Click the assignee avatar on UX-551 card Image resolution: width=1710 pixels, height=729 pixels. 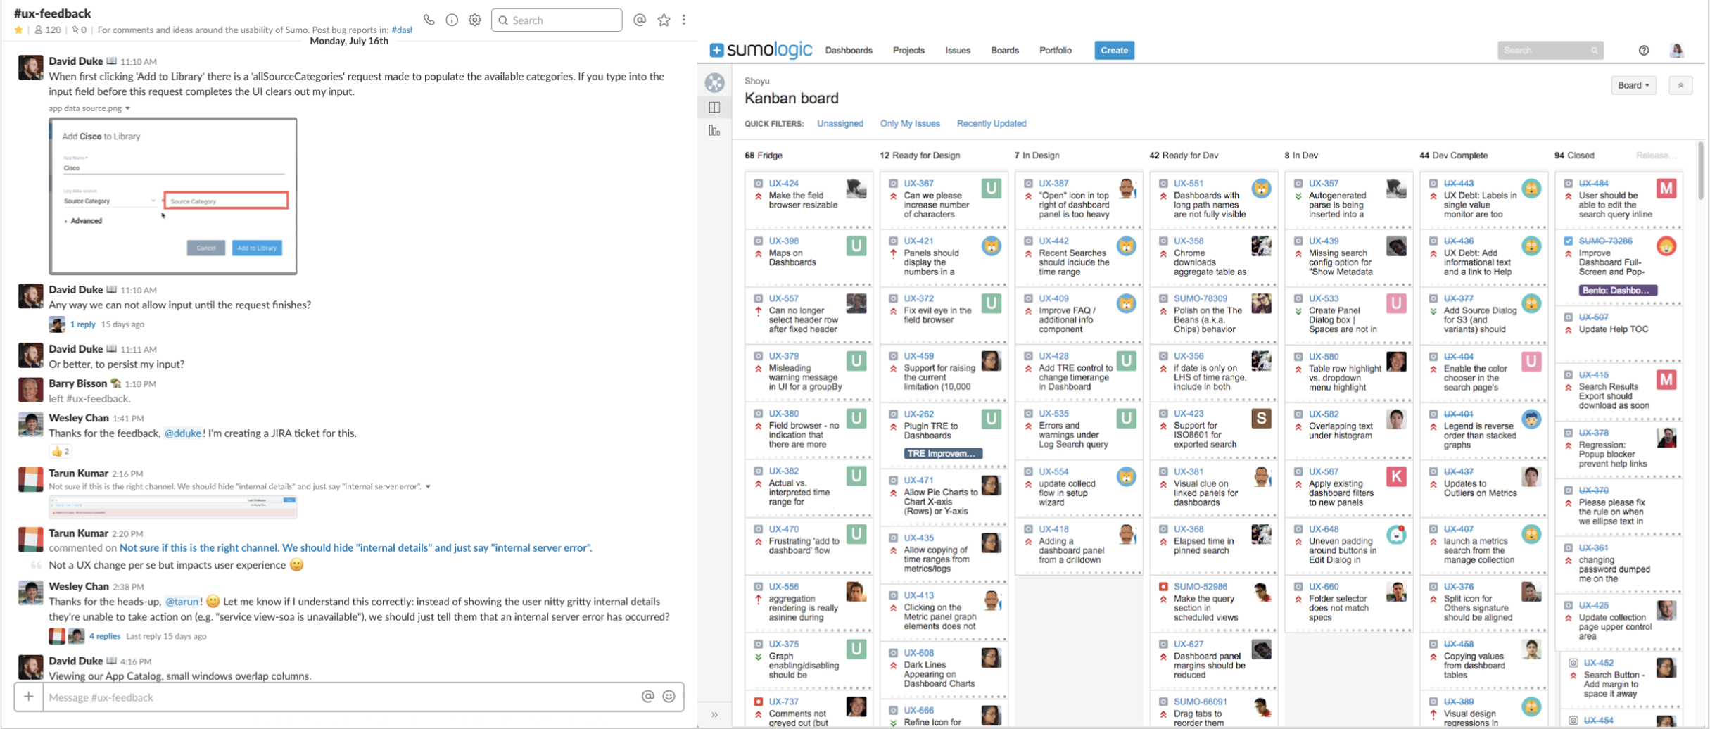pos(1262,189)
